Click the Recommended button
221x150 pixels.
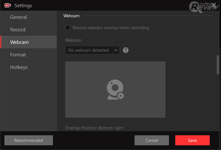(29, 140)
